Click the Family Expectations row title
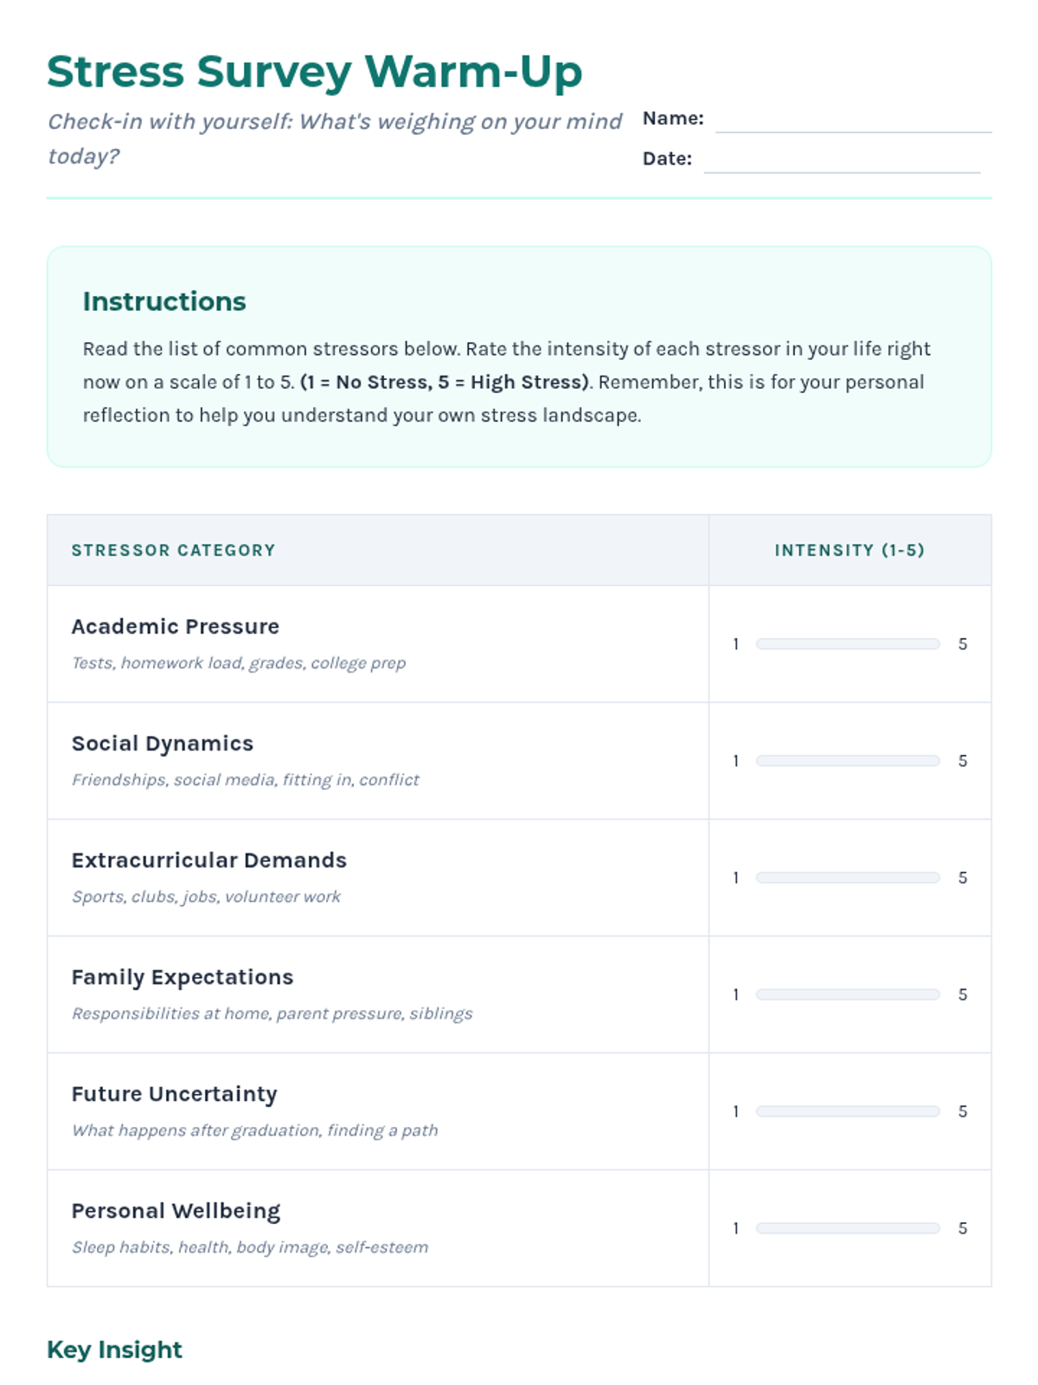1038x1385 pixels. (182, 977)
